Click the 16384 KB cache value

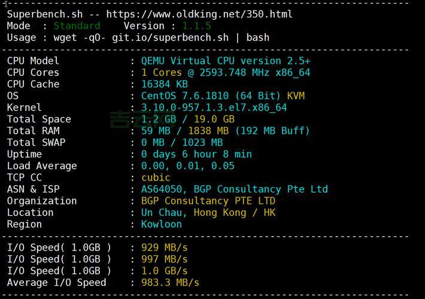(x=165, y=84)
